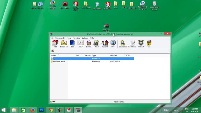The width and height of the screenshot is (201, 113).
Task: Select the Mozilla Firefox desktop shortcut
Action: [52, 5]
